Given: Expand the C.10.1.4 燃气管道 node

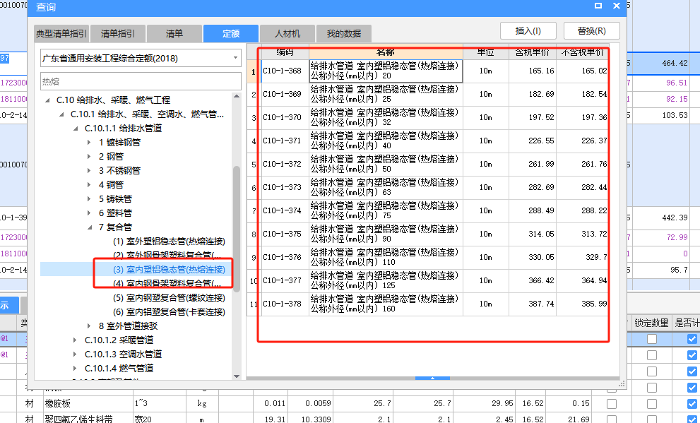Looking at the screenshot, I should (75, 369).
